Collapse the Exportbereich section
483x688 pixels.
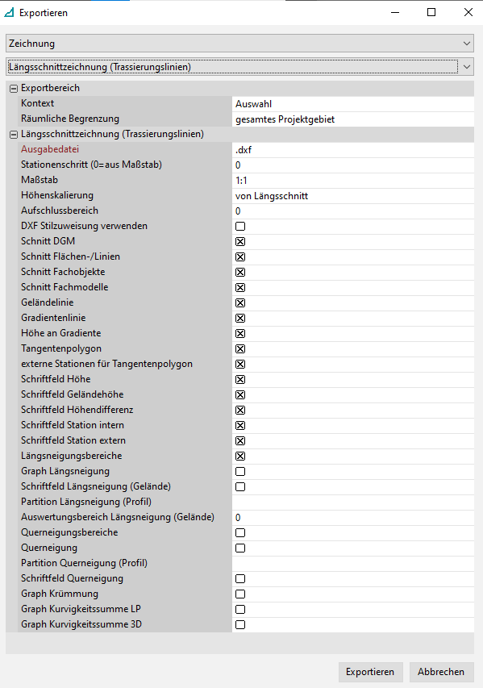tap(14, 89)
